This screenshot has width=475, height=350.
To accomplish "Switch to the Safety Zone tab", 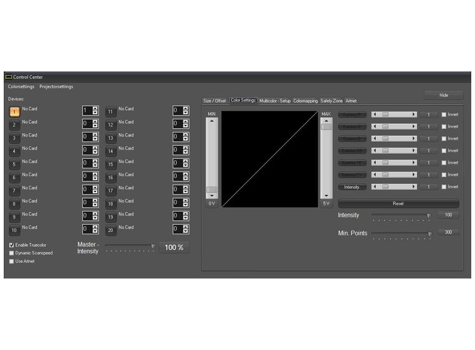I will 332,101.
